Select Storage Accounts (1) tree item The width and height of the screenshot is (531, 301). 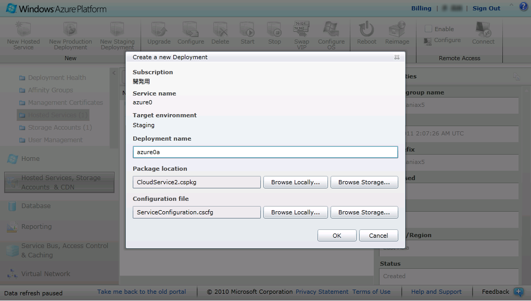pos(56,128)
